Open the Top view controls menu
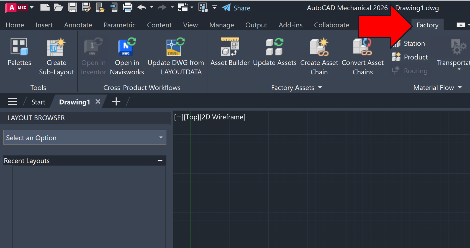The image size is (470, 248). pos(191,117)
